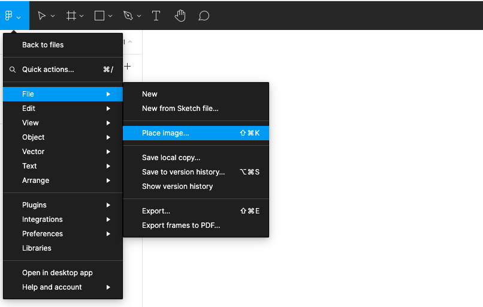Select the Text tool
Screen dimensions: 483x307
[156, 16]
